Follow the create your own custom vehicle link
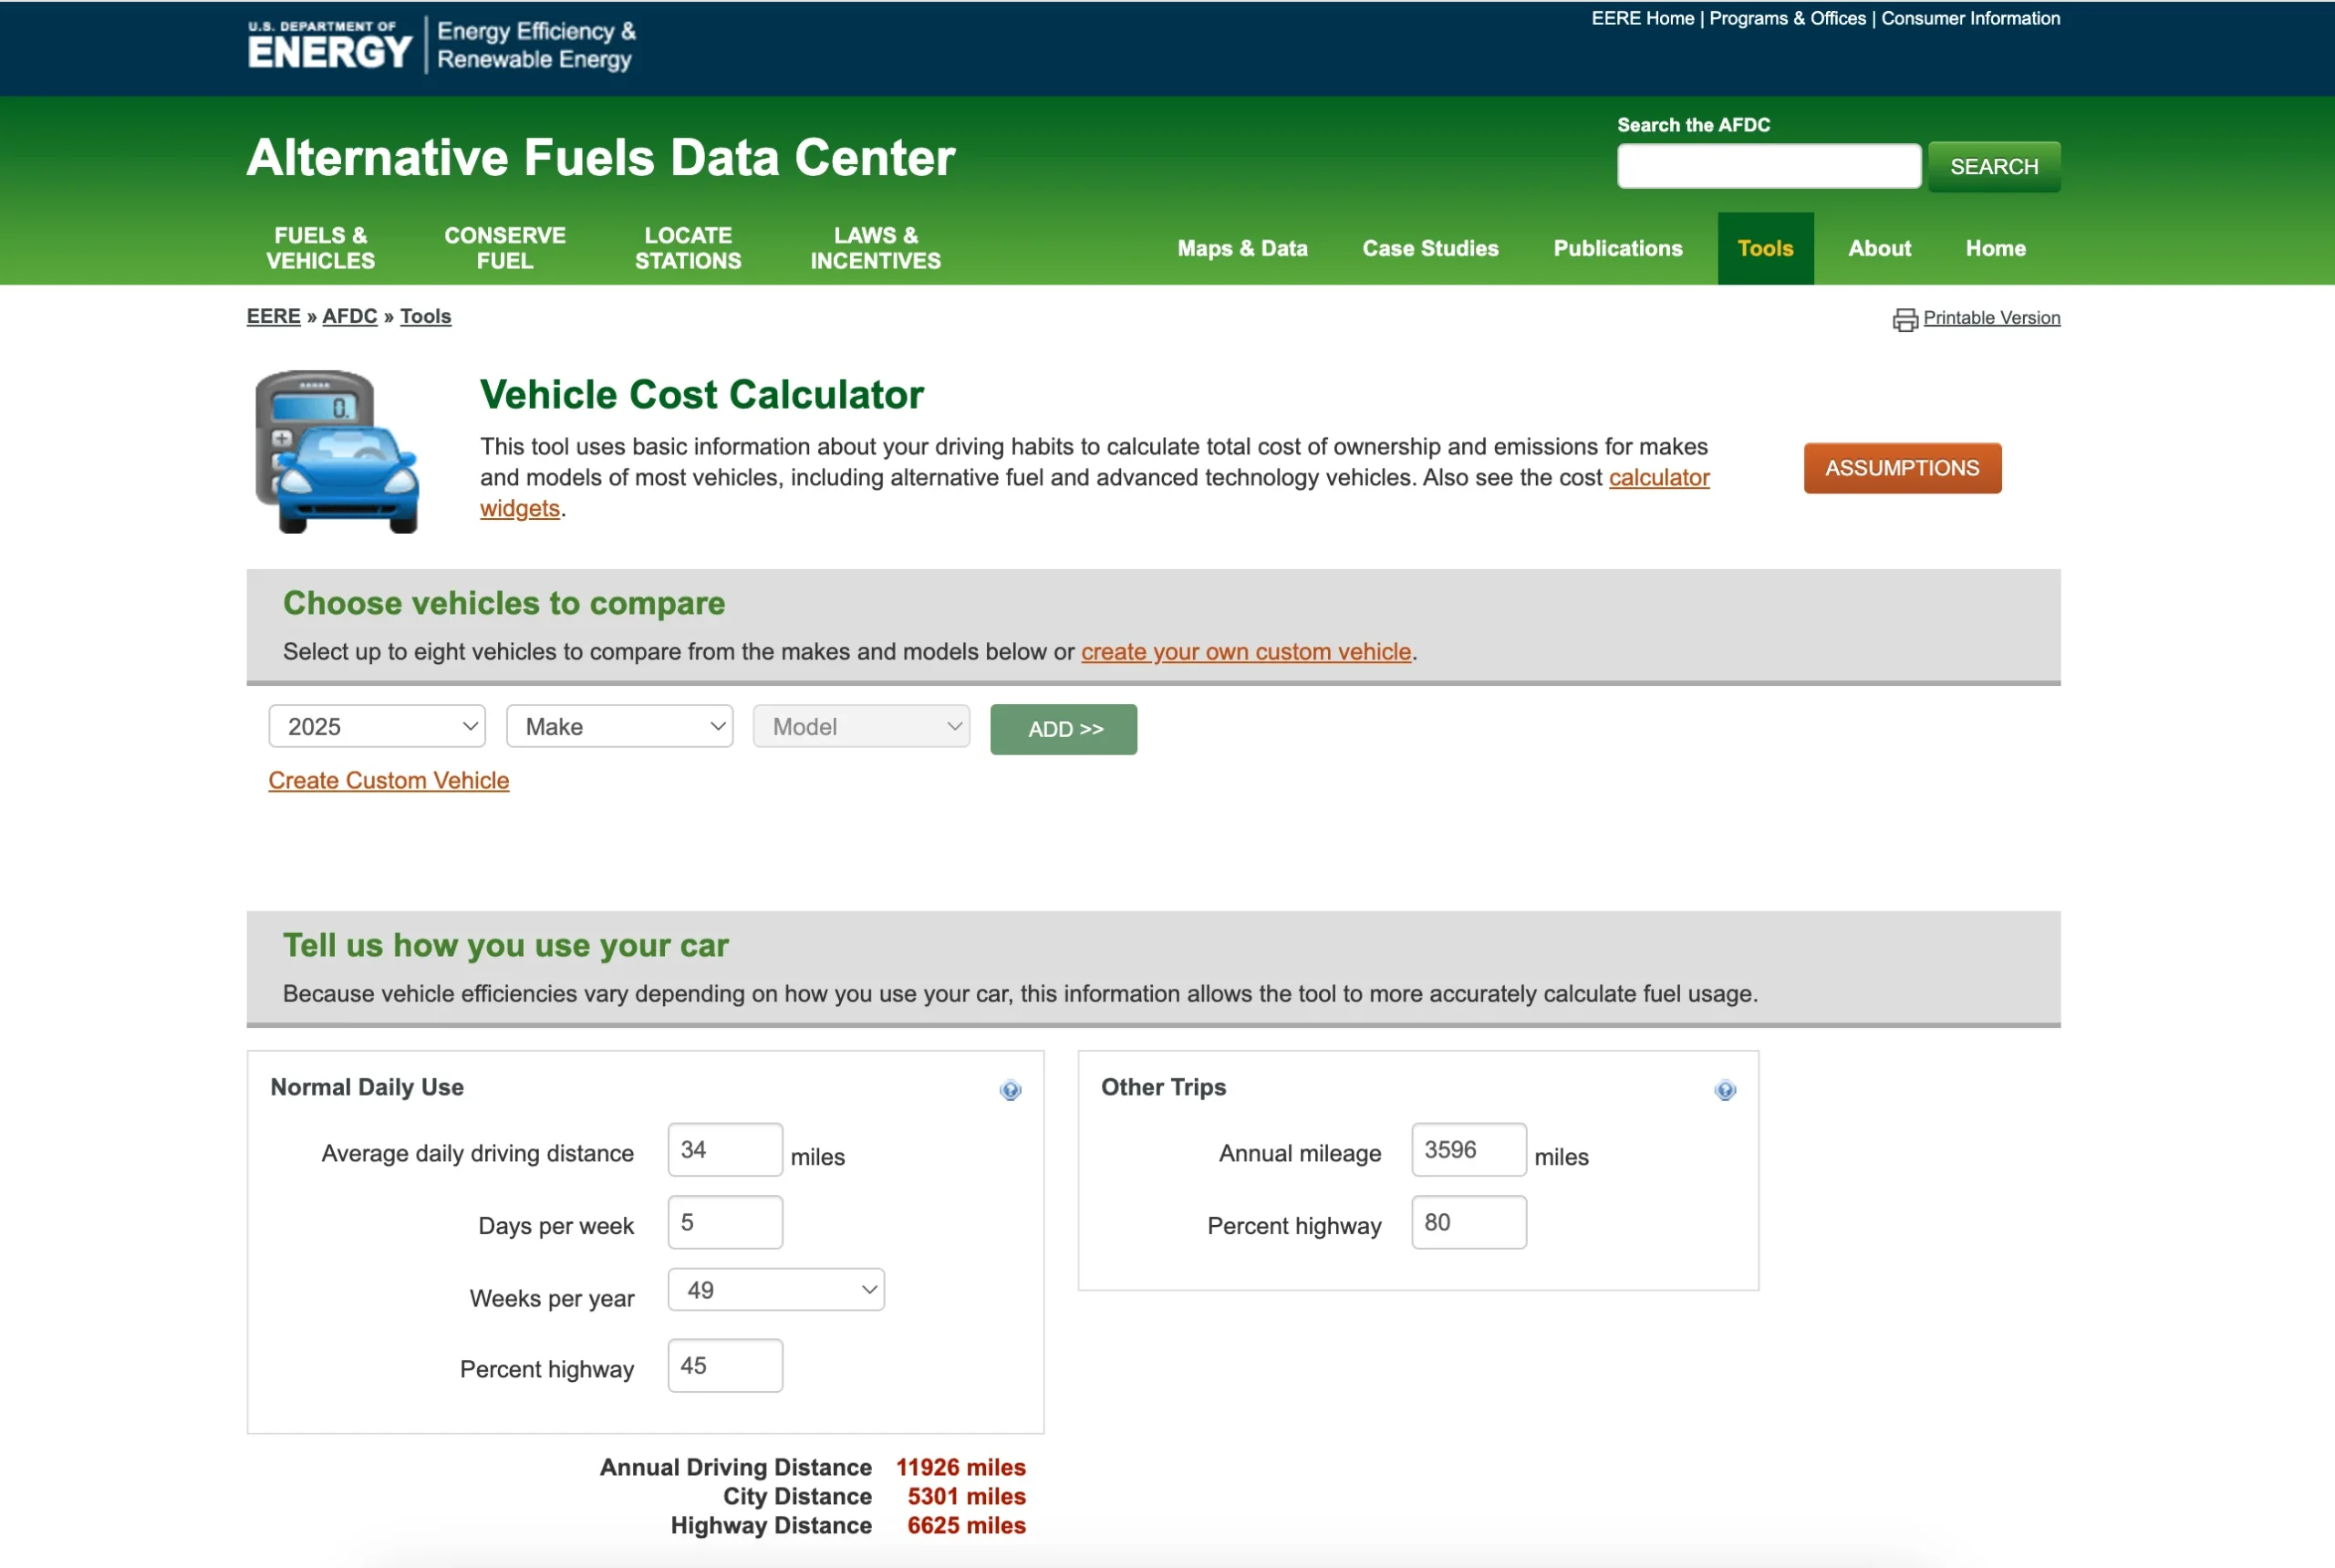2335x1568 pixels. (x=1246, y=652)
